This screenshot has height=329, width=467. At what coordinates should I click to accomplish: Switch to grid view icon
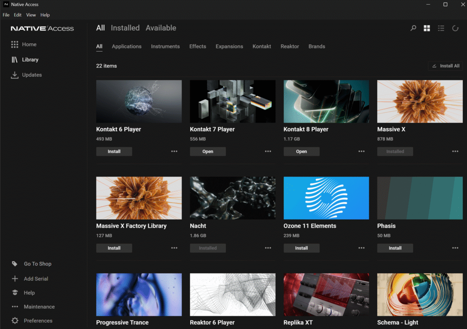[427, 28]
